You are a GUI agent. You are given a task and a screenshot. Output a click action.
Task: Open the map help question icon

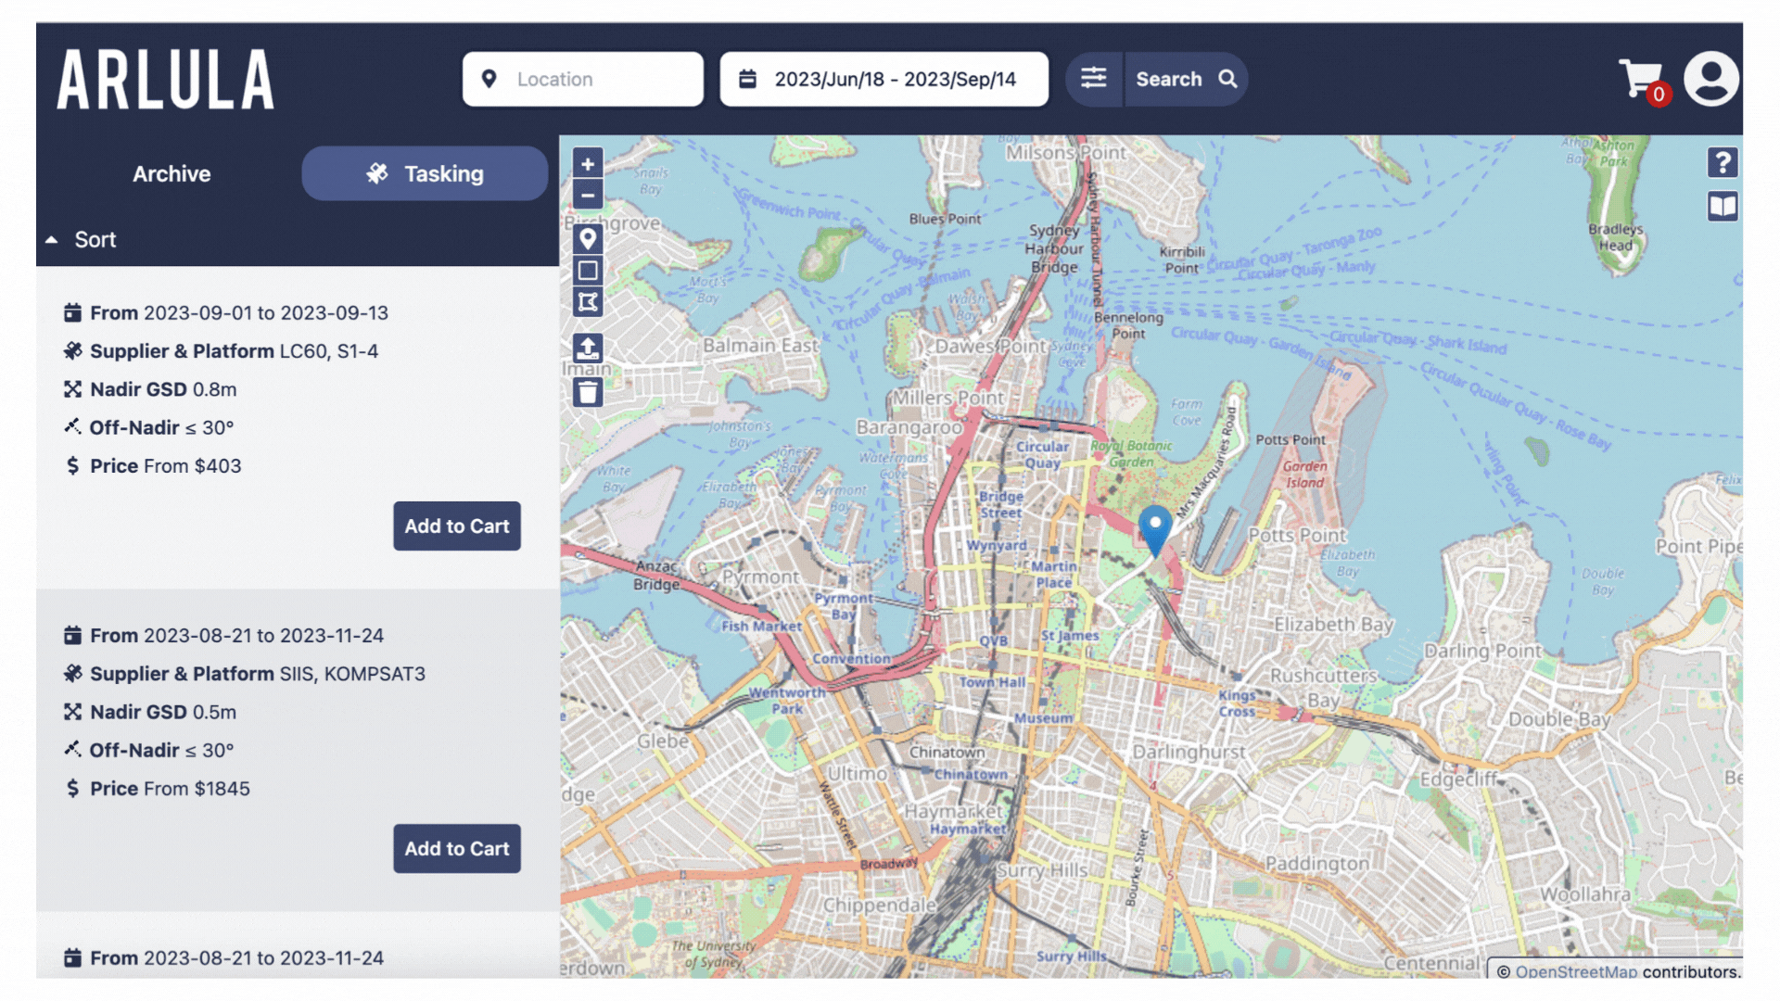point(1723,162)
